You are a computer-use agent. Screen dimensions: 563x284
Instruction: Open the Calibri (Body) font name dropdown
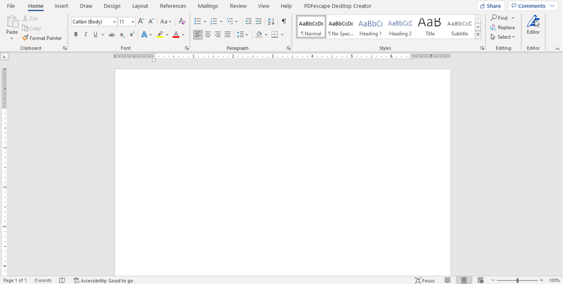[114, 22]
